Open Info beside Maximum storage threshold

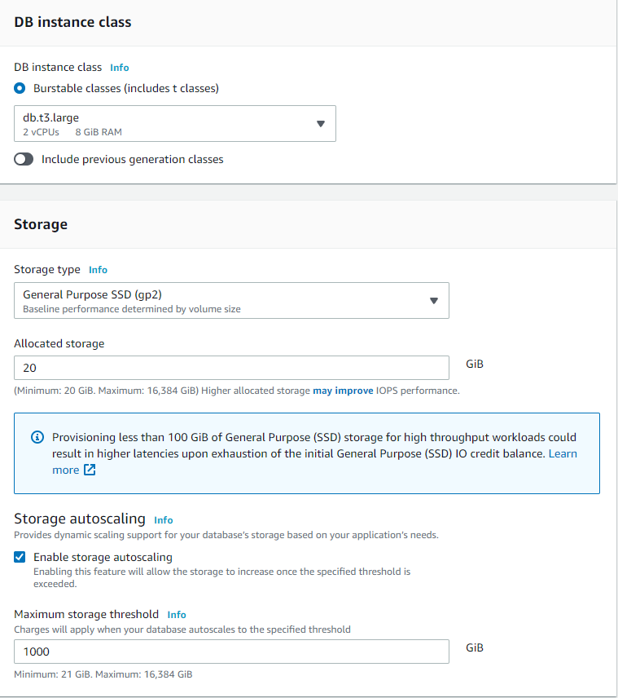tap(177, 615)
